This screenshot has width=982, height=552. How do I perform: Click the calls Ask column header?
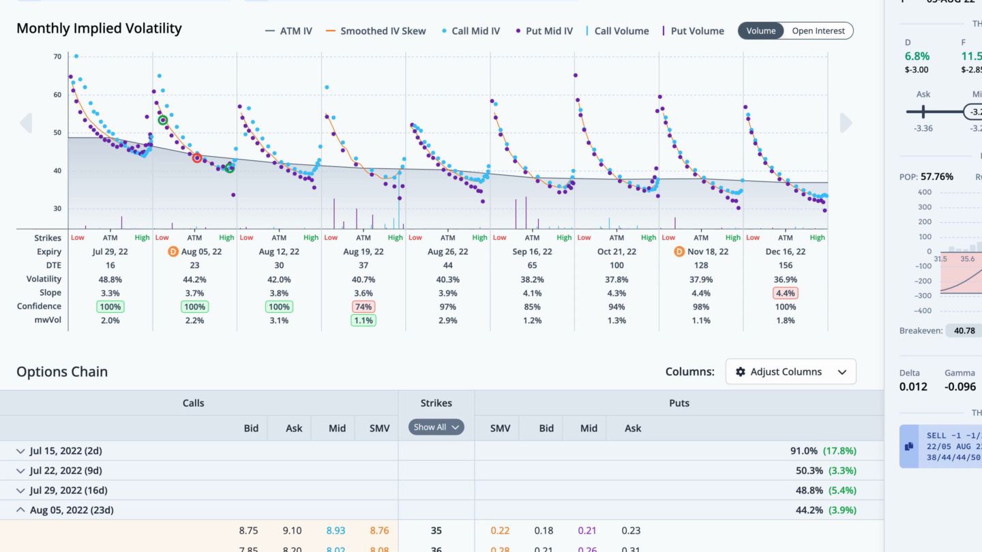[x=294, y=428]
